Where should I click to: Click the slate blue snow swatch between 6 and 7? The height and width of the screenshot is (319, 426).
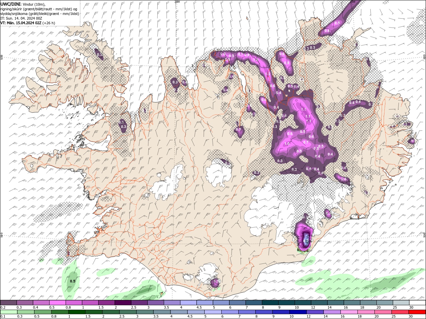point(238,303)
